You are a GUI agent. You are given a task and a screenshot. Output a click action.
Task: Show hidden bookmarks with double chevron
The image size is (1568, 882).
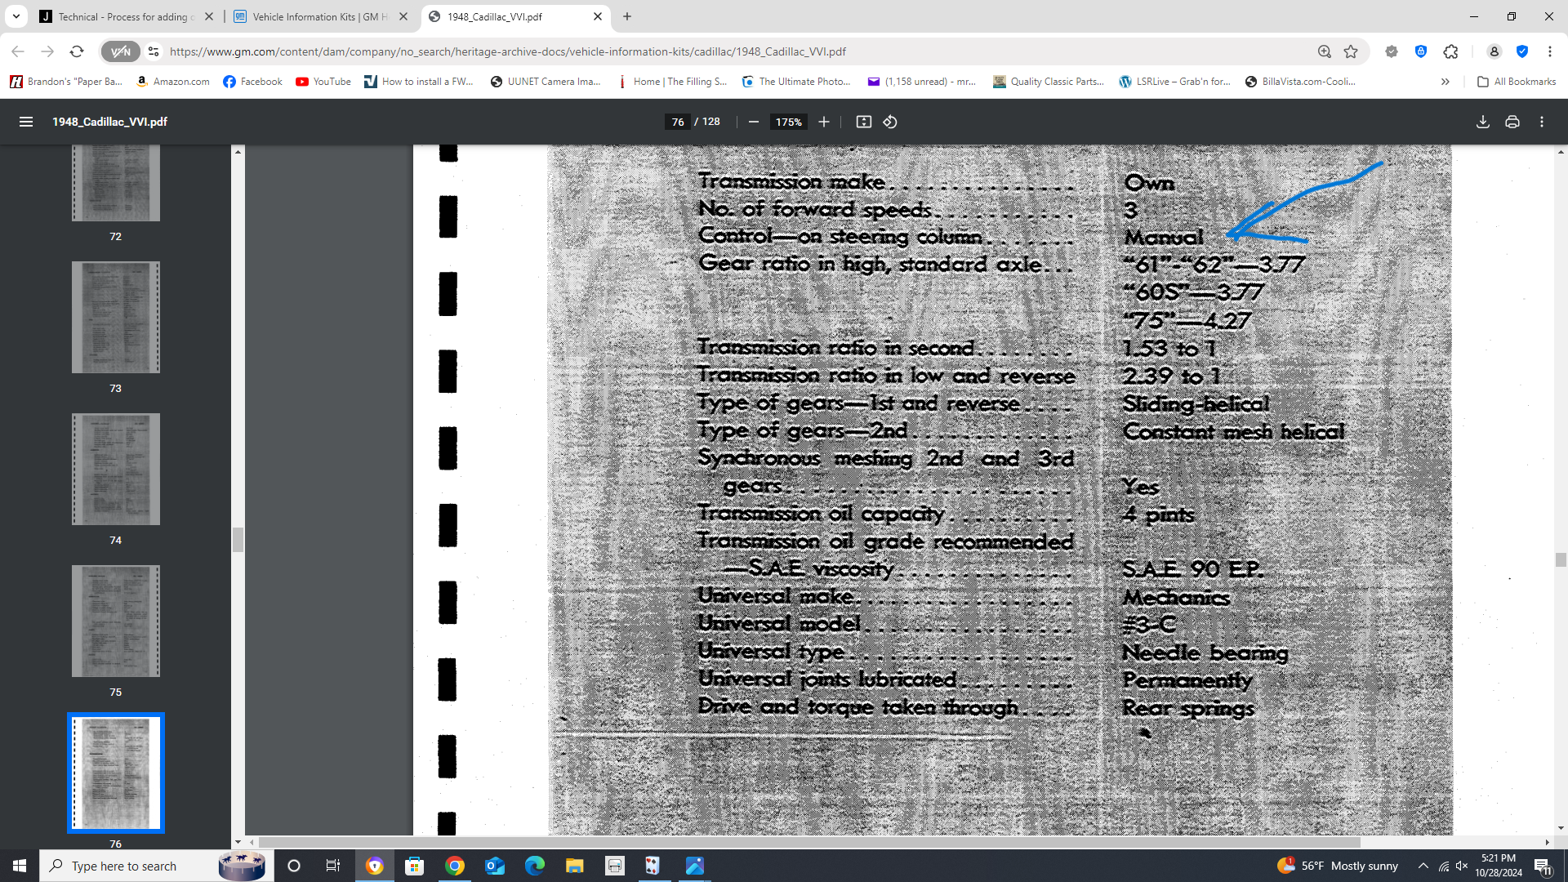1445,82
